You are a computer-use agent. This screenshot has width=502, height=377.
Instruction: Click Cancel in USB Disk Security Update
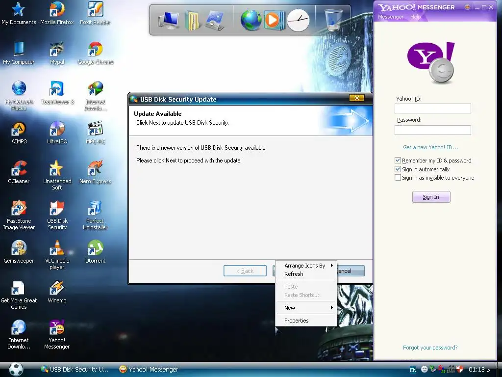pos(351,271)
